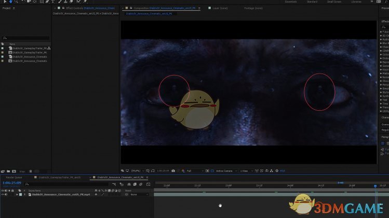Open grid and guide options
Screen dimensions: 389x218
point(147,171)
